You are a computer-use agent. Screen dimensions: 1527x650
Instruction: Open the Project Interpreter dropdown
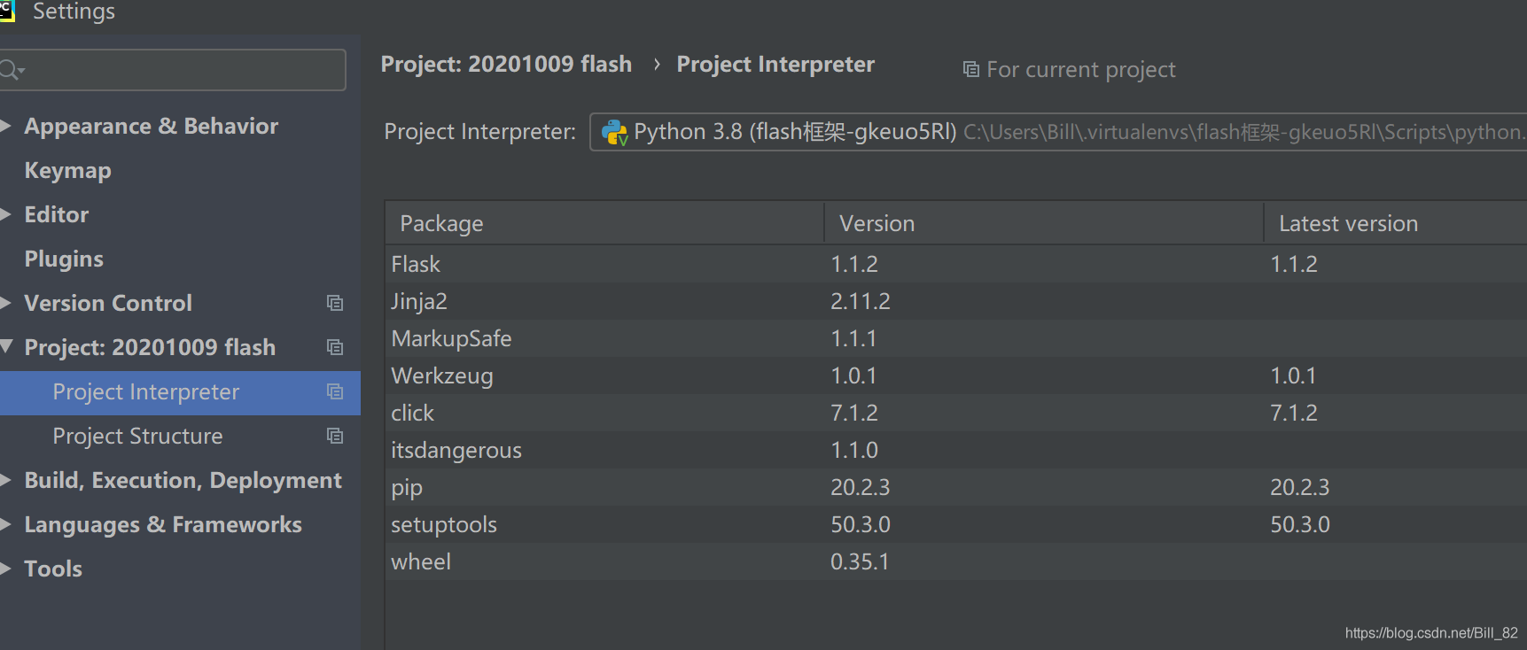point(1058,132)
